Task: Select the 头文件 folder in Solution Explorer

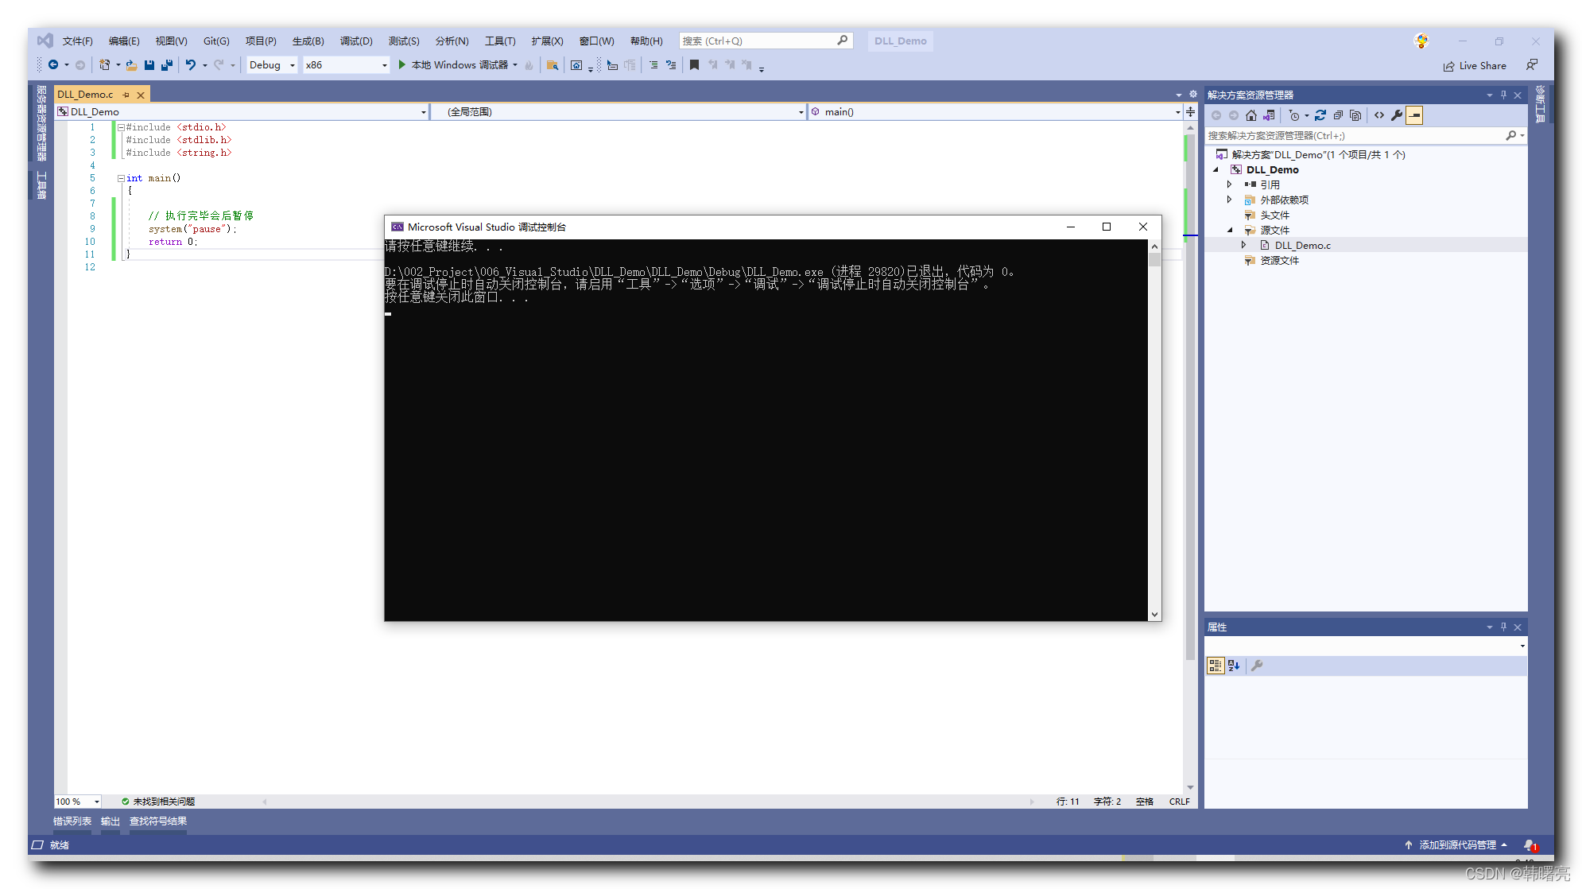Action: (1274, 215)
